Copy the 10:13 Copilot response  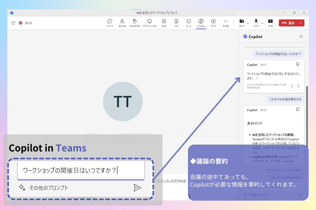point(298,64)
